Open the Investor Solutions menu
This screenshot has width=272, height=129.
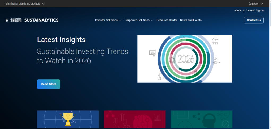(108, 20)
